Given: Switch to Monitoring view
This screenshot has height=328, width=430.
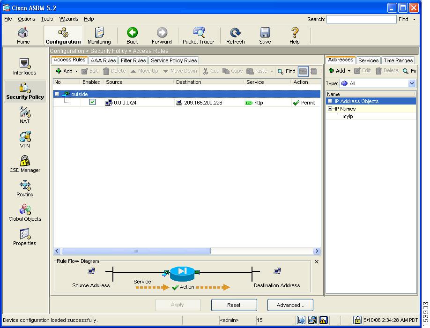Looking at the screenshot, I should click(99, 36).
